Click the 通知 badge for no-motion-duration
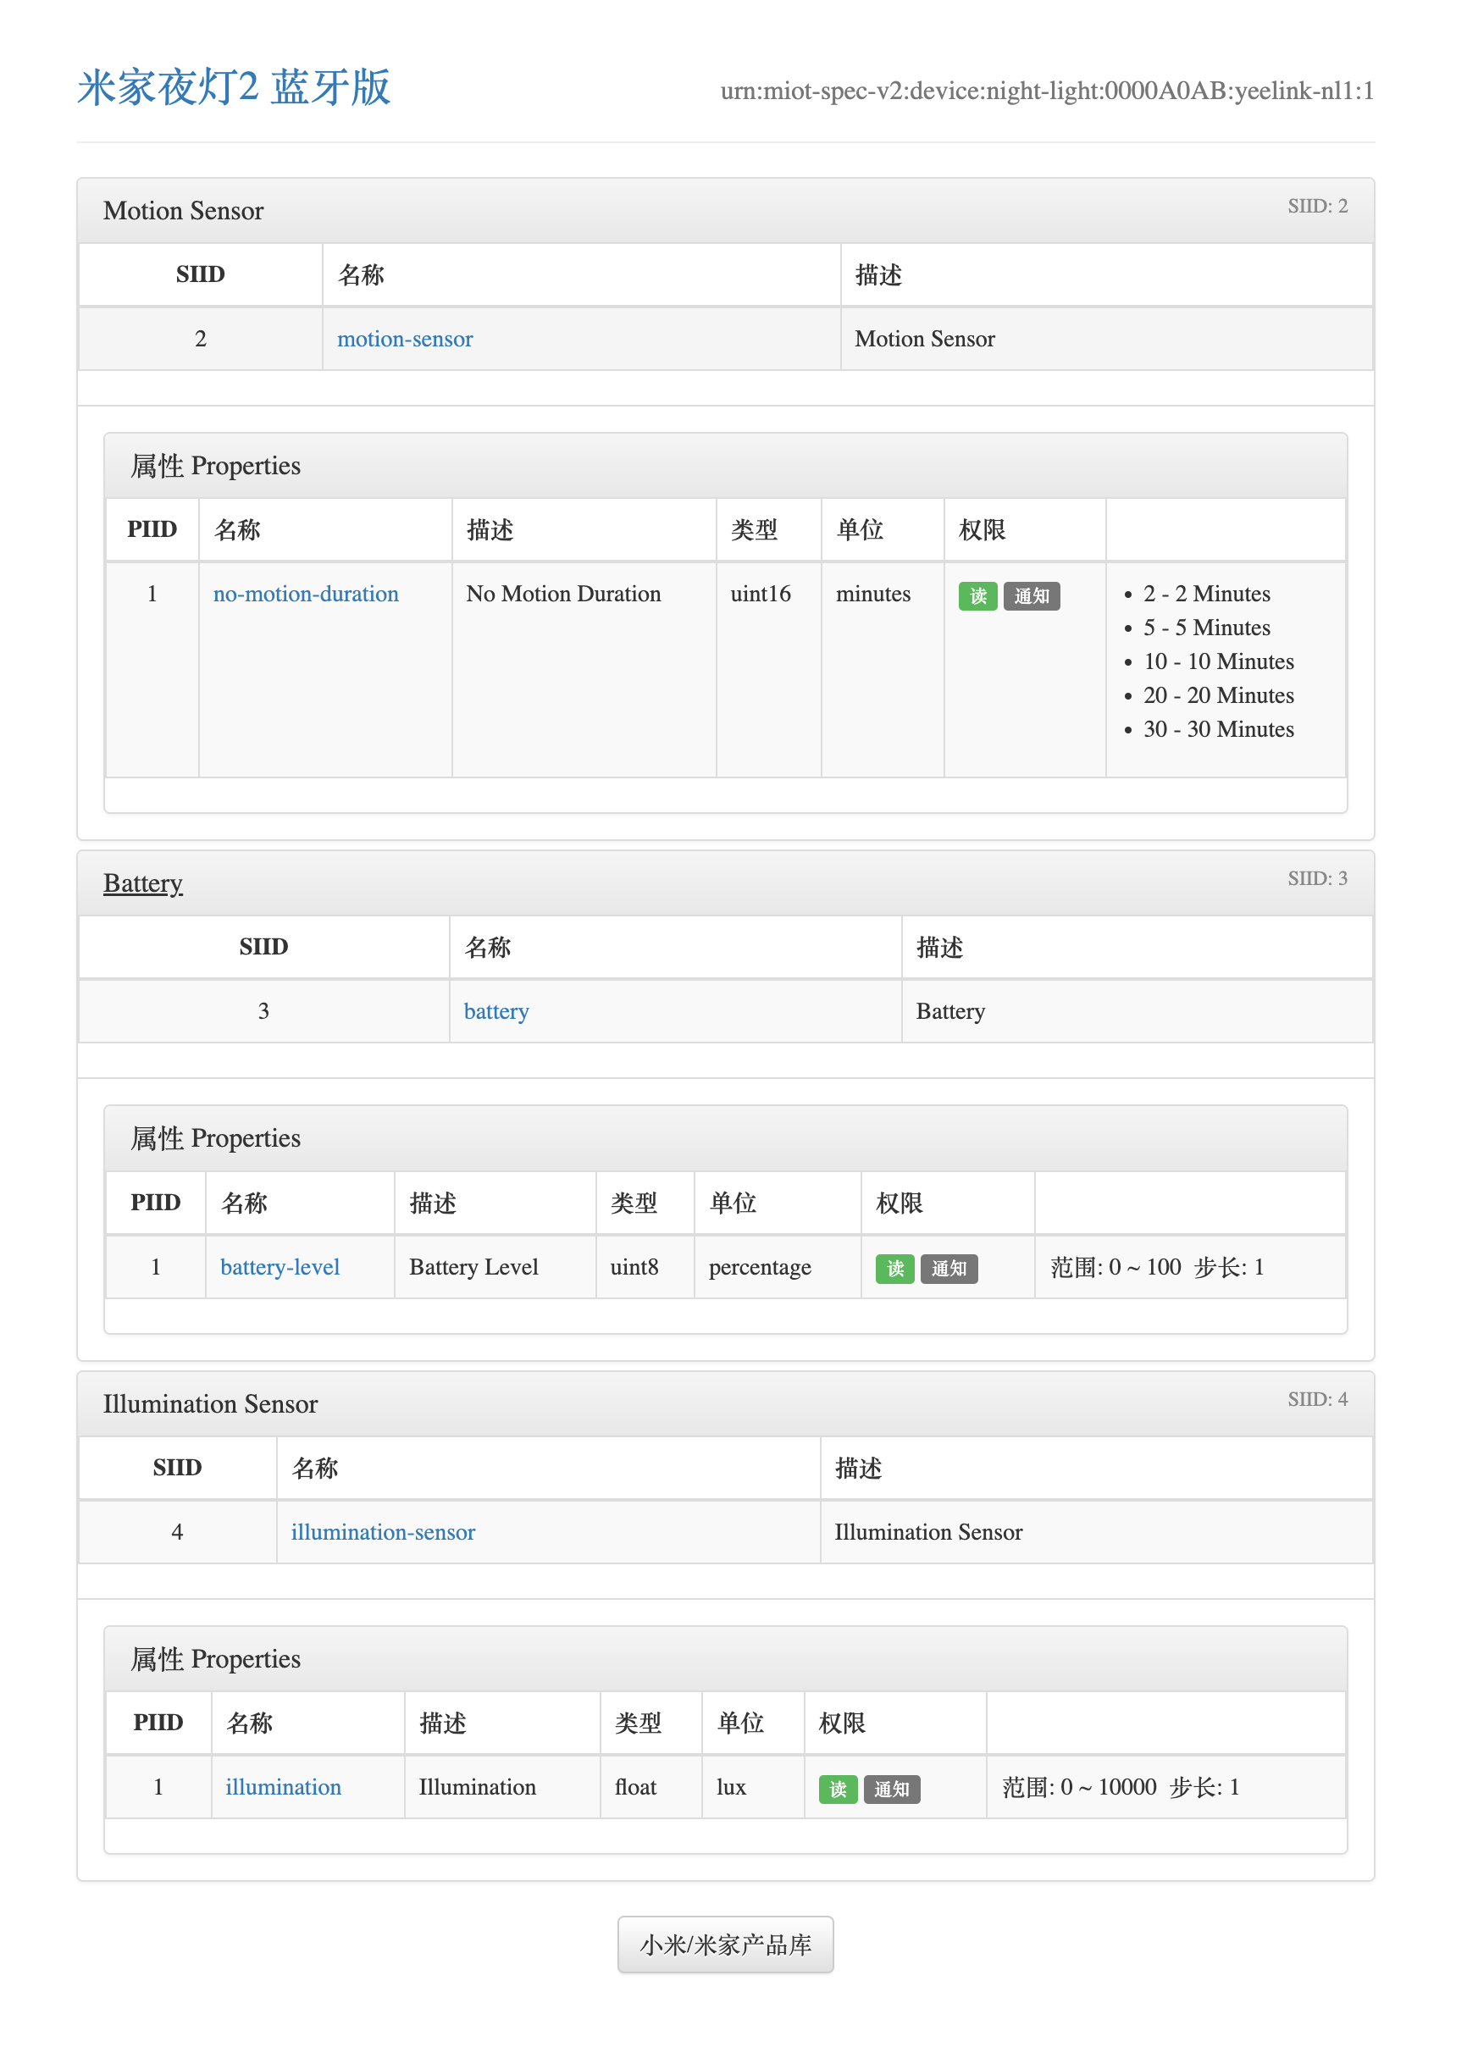Viewport: 1467px width, 2058px height. [1032, 596]
